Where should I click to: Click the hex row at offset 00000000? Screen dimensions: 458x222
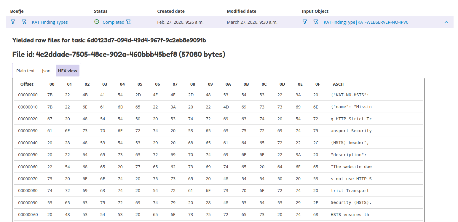28,95
